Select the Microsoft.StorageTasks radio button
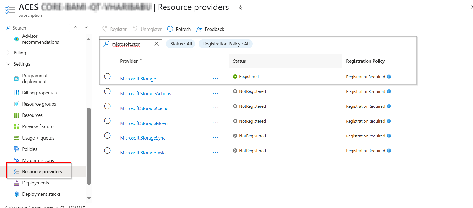473x208 pixels. click(x=107, y=151)
